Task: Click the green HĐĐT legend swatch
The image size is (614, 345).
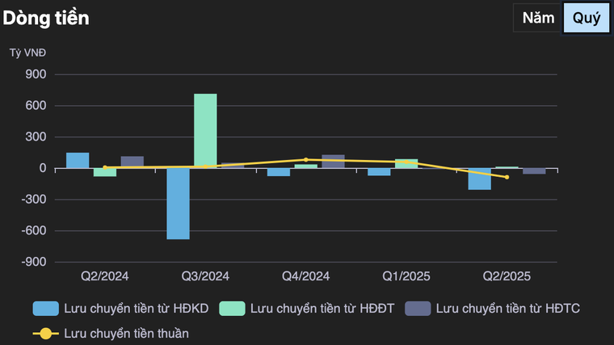Action: click(232, 308)
